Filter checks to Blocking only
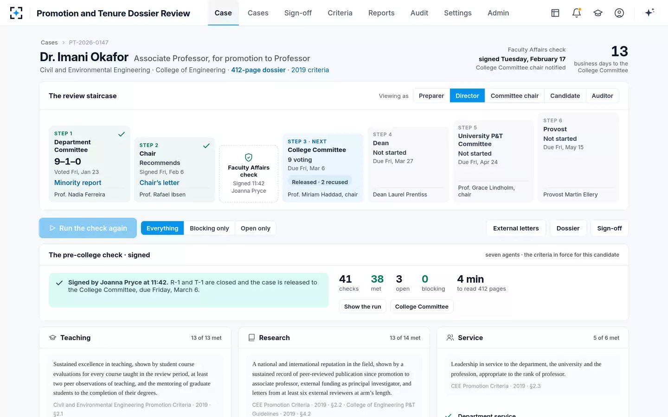The width and height of the screenshot is (668, 417). click(x=209, y=228)
